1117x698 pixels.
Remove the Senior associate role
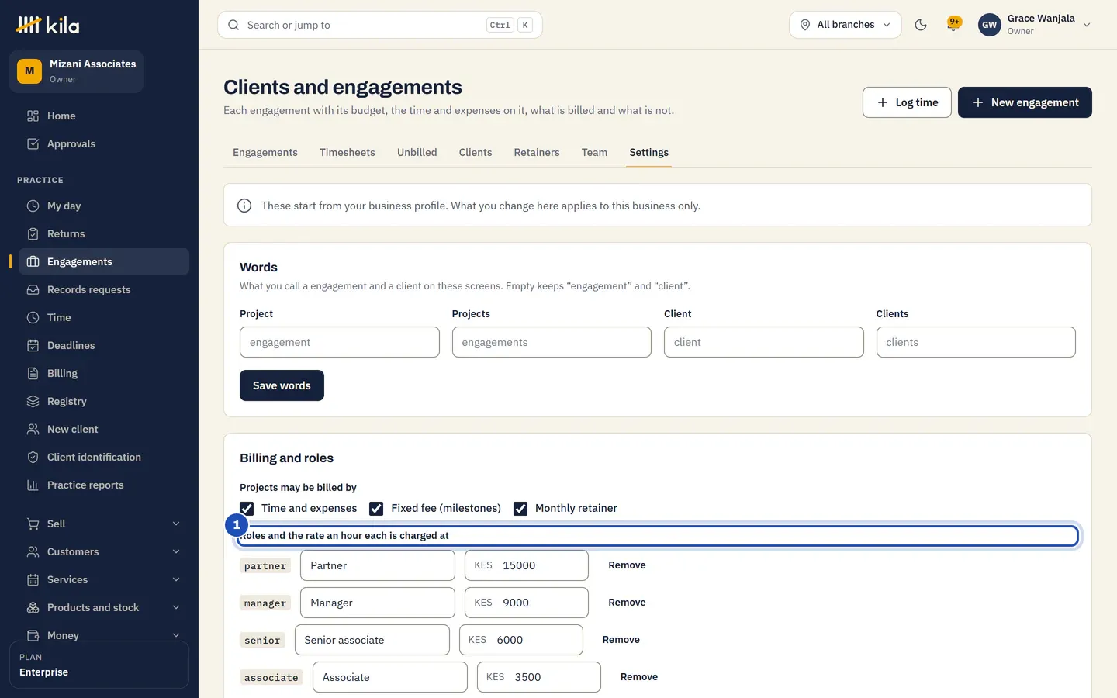(621, 640)
